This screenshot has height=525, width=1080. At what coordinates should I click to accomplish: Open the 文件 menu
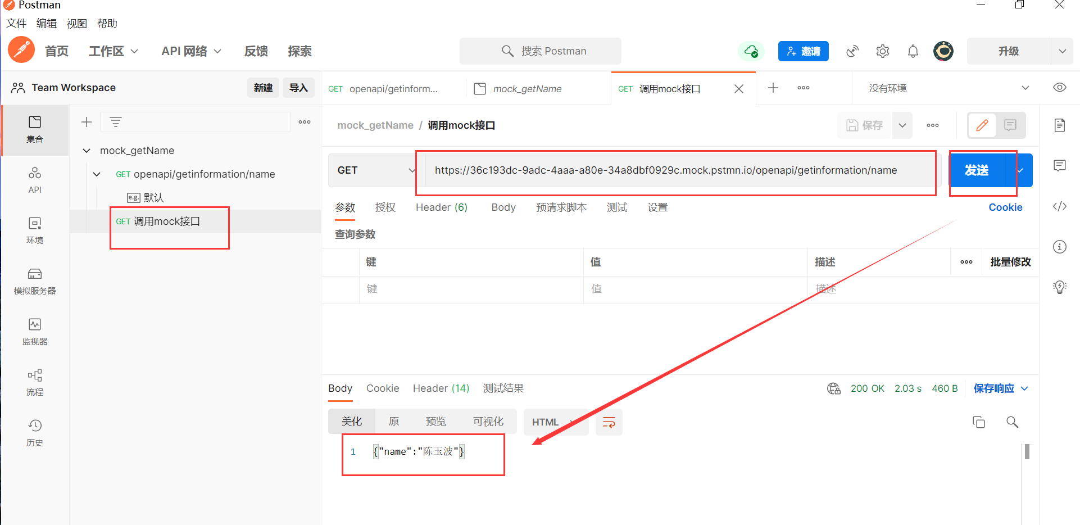coord(16,24)
